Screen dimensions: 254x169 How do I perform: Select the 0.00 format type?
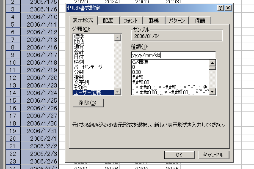coord(170,72)
